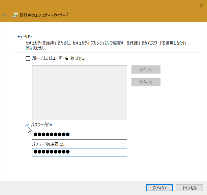Click 次へ(N) to proceed
207x195 pixels.
click(159, 188)
